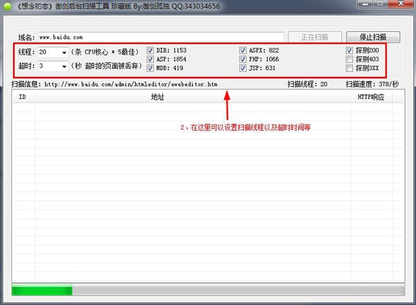The image size is (416, 305).
Task: Minimize the scanner window
Action: coord(365,4)
